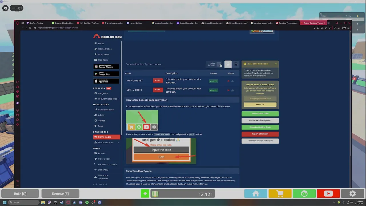Click Report a Problem button

pos(260,134)
